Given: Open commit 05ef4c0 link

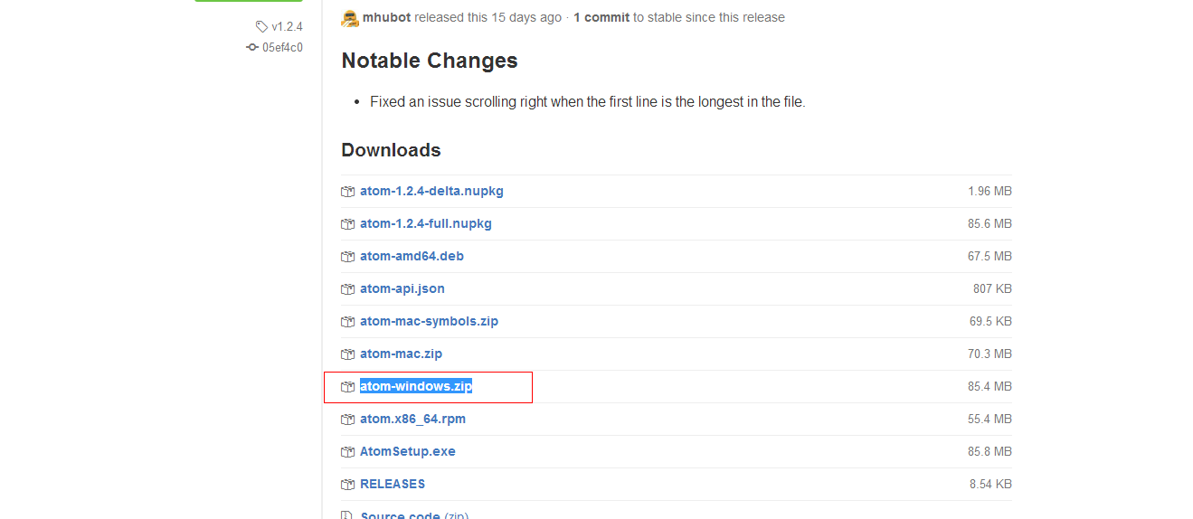Looking at the screenshot, I should point(282,47).
